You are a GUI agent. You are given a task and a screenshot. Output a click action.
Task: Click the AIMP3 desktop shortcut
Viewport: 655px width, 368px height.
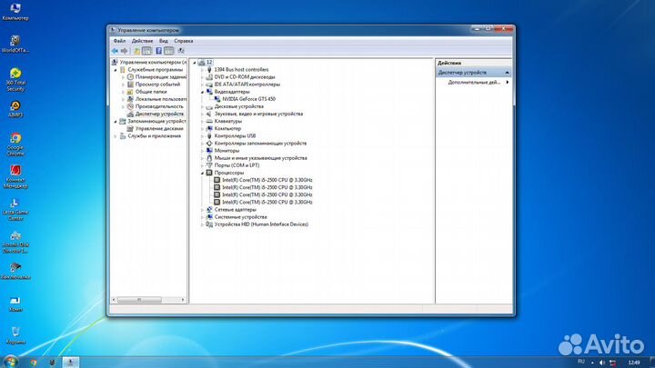(x=15, y=108)
